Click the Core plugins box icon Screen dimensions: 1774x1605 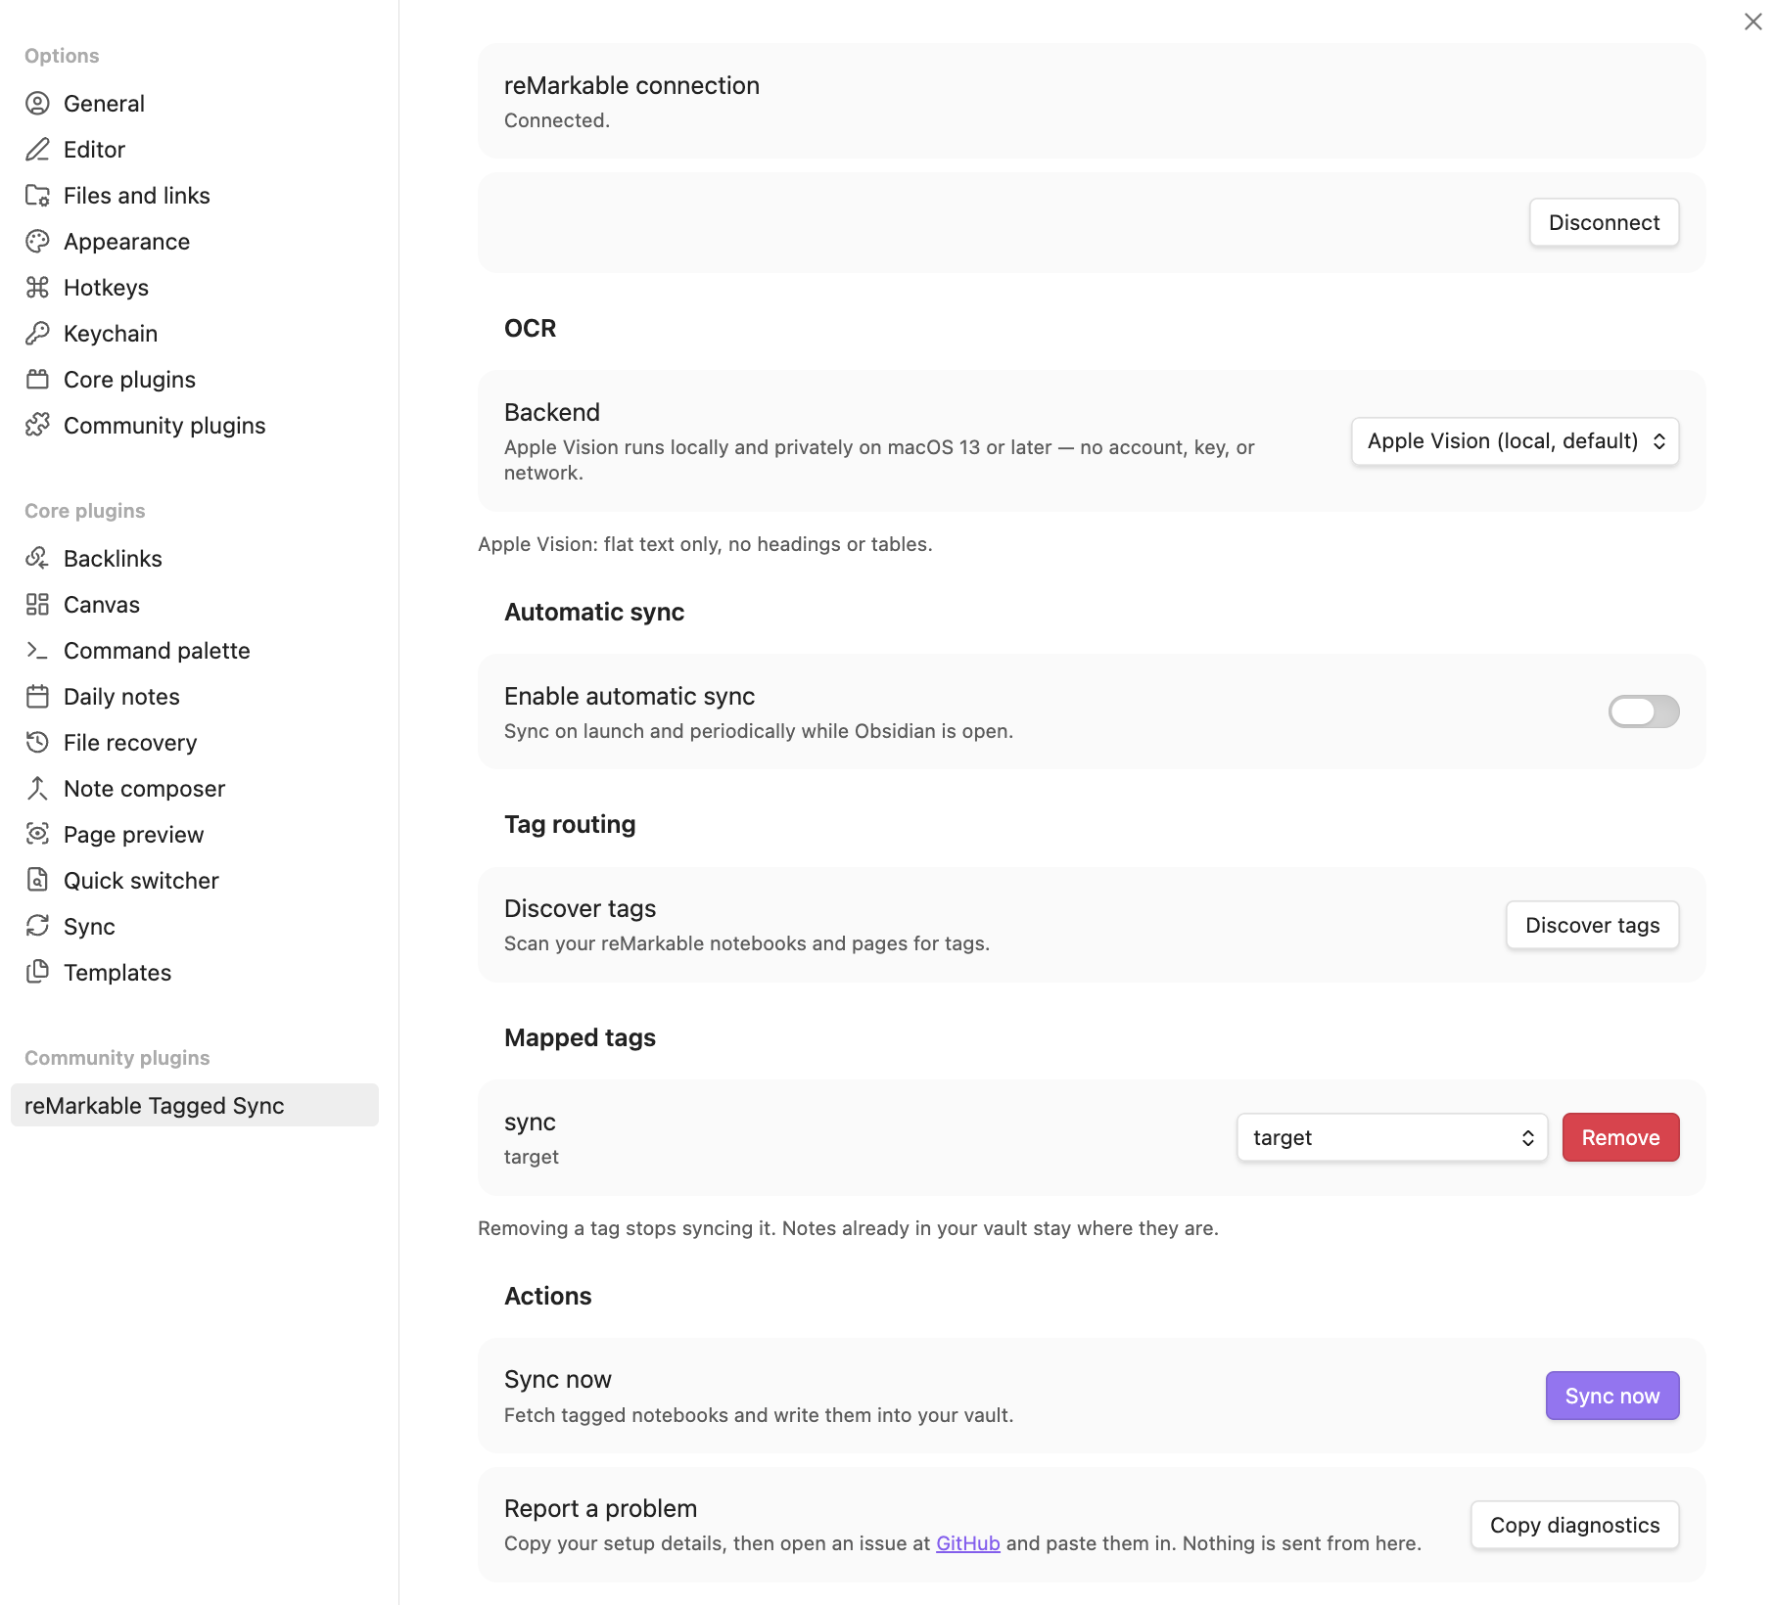click(x=37, y=380)
